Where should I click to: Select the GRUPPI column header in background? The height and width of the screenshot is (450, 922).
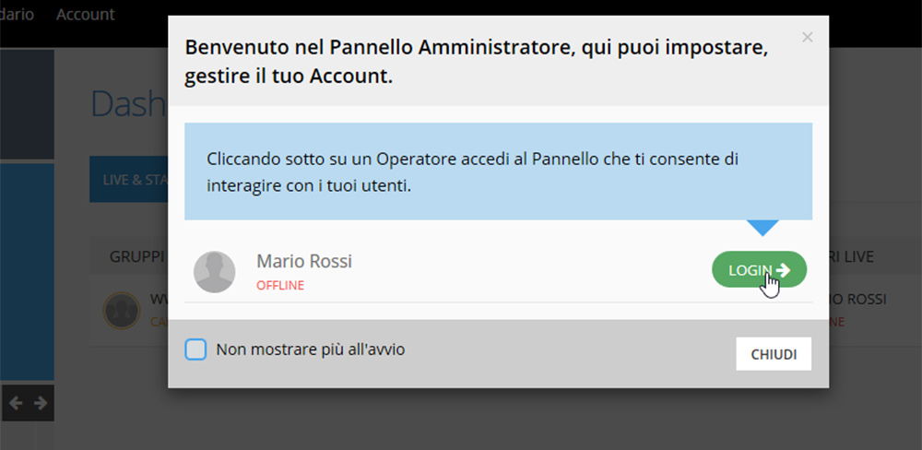point(136,256)
